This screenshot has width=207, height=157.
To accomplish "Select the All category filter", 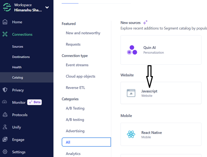I will 86,142.
